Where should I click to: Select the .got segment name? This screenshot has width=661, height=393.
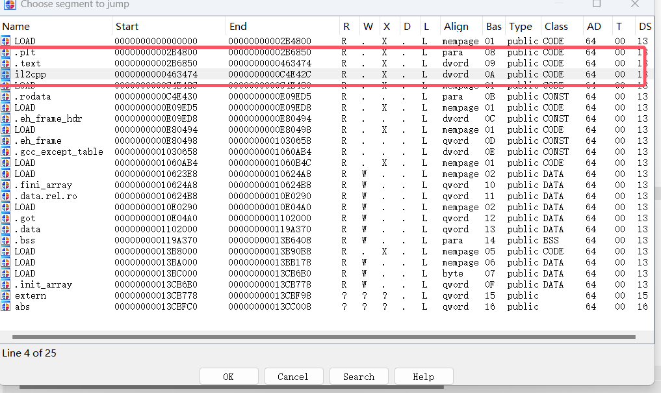coord(25,218)
